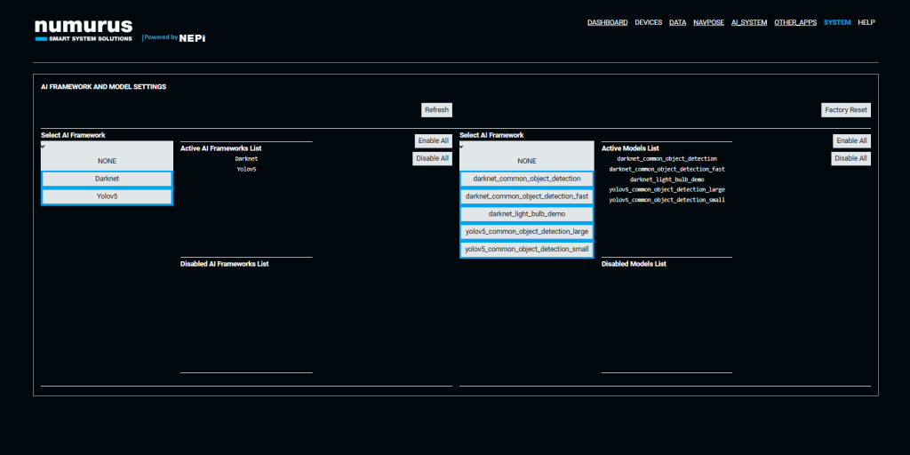Disable All AI frameworks
The width and height of the screenshot is (910, 455).
pos(432,159)
